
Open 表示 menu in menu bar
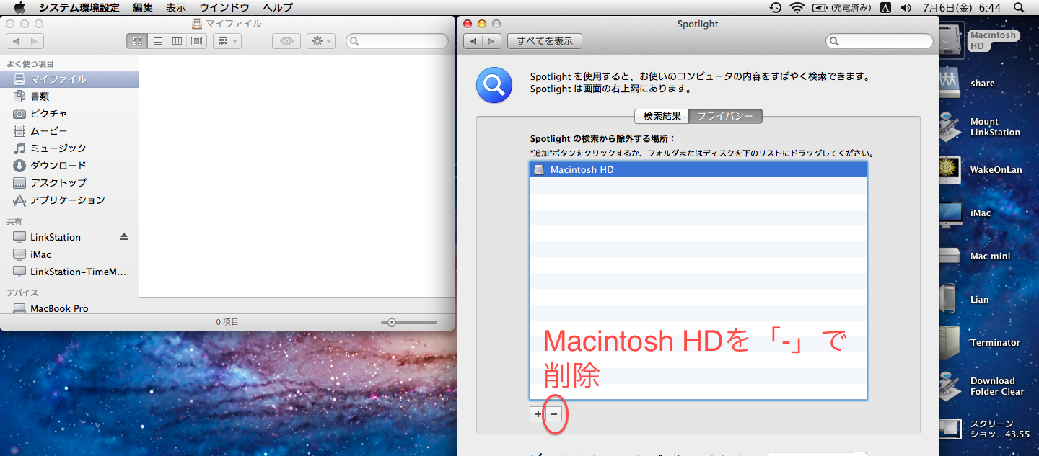pos(176,7)
